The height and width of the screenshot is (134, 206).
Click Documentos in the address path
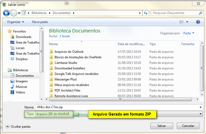click(x=62, y=13)
